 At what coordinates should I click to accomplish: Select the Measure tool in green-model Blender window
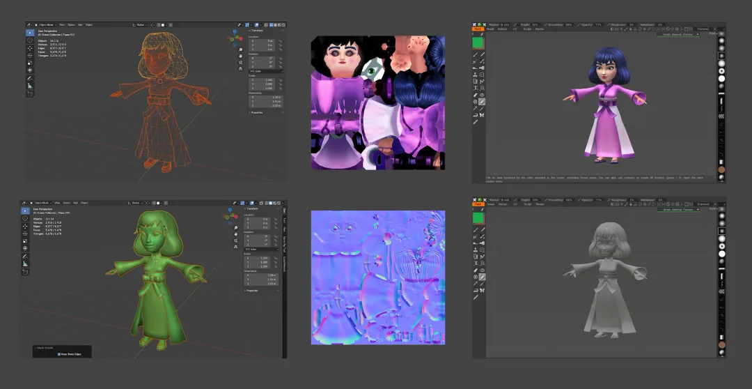click(x=25, y=264)
